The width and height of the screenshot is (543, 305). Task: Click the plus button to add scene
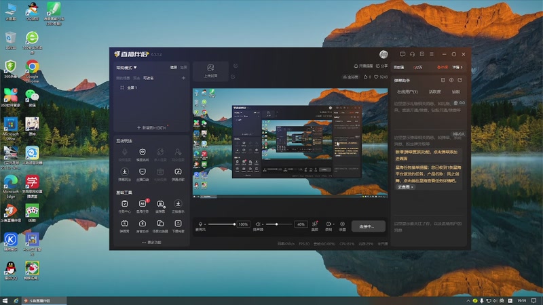(183, 78)
